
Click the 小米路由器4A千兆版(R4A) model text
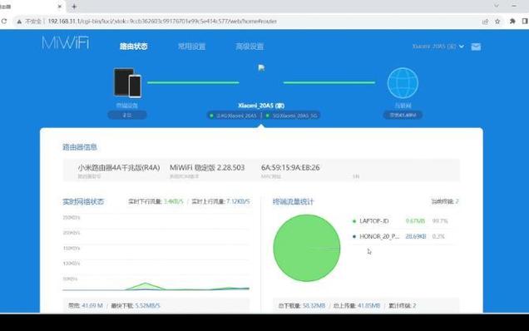(x=119, y=168)
